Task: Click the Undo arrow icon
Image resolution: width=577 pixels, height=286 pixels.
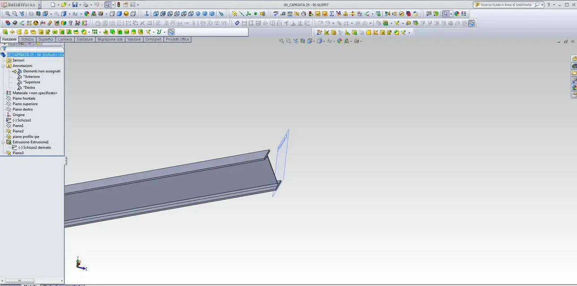Action: click(x=97, y=4)
